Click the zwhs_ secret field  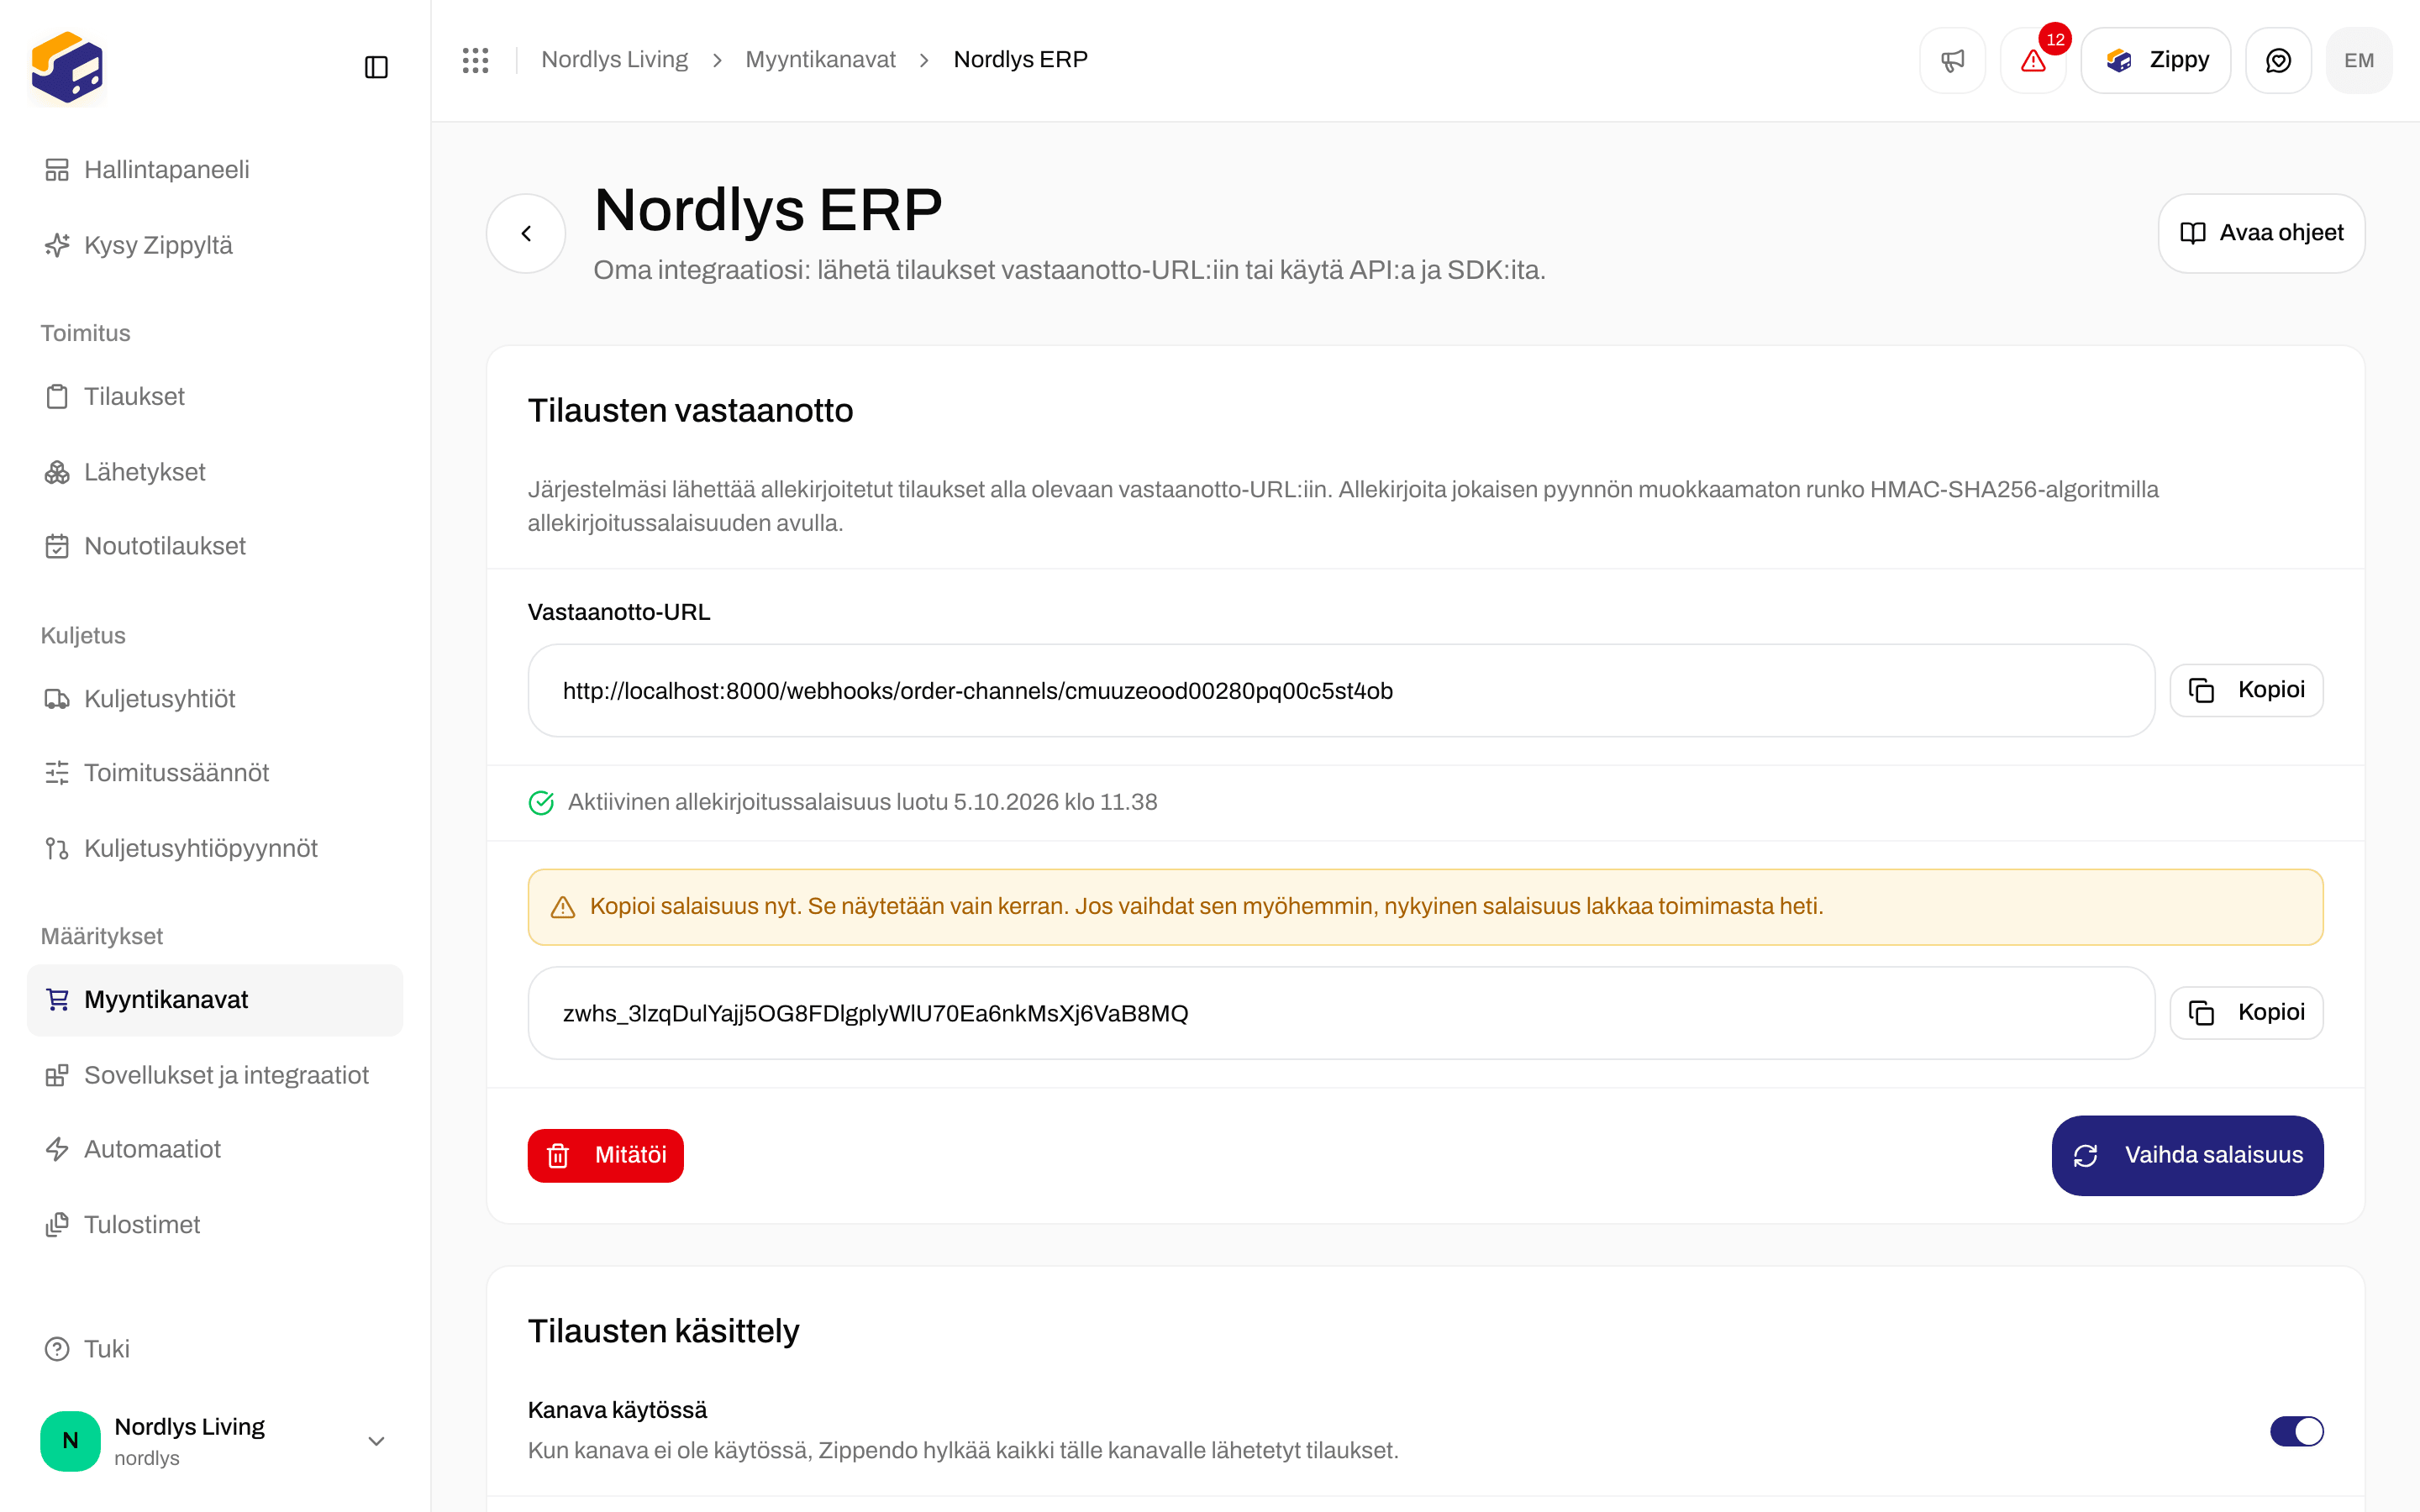[1340, 1013]
